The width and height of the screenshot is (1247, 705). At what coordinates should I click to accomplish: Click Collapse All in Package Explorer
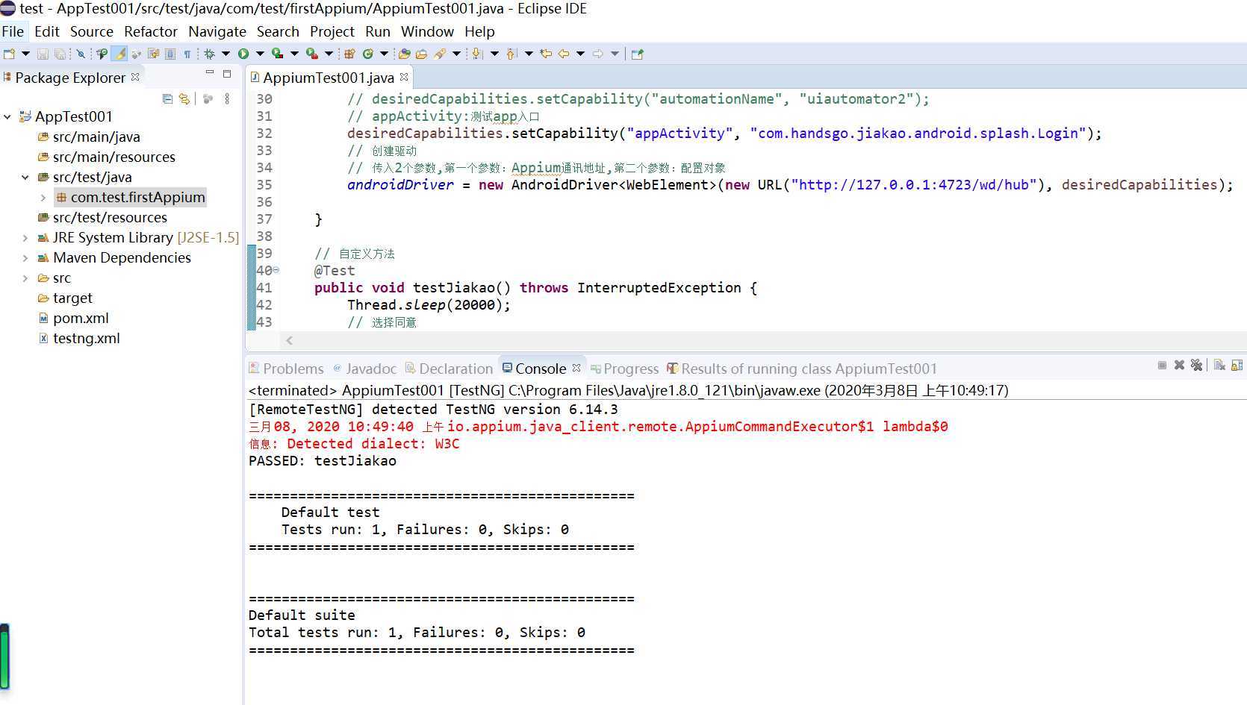click(167, 98)
